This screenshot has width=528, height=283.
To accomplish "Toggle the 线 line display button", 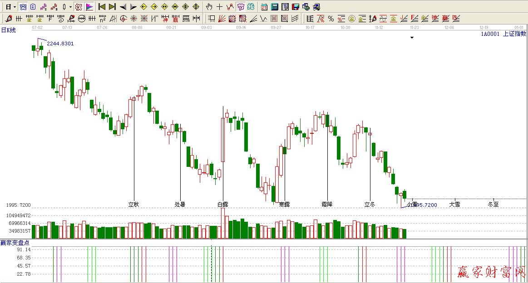I will coord(251,7).
